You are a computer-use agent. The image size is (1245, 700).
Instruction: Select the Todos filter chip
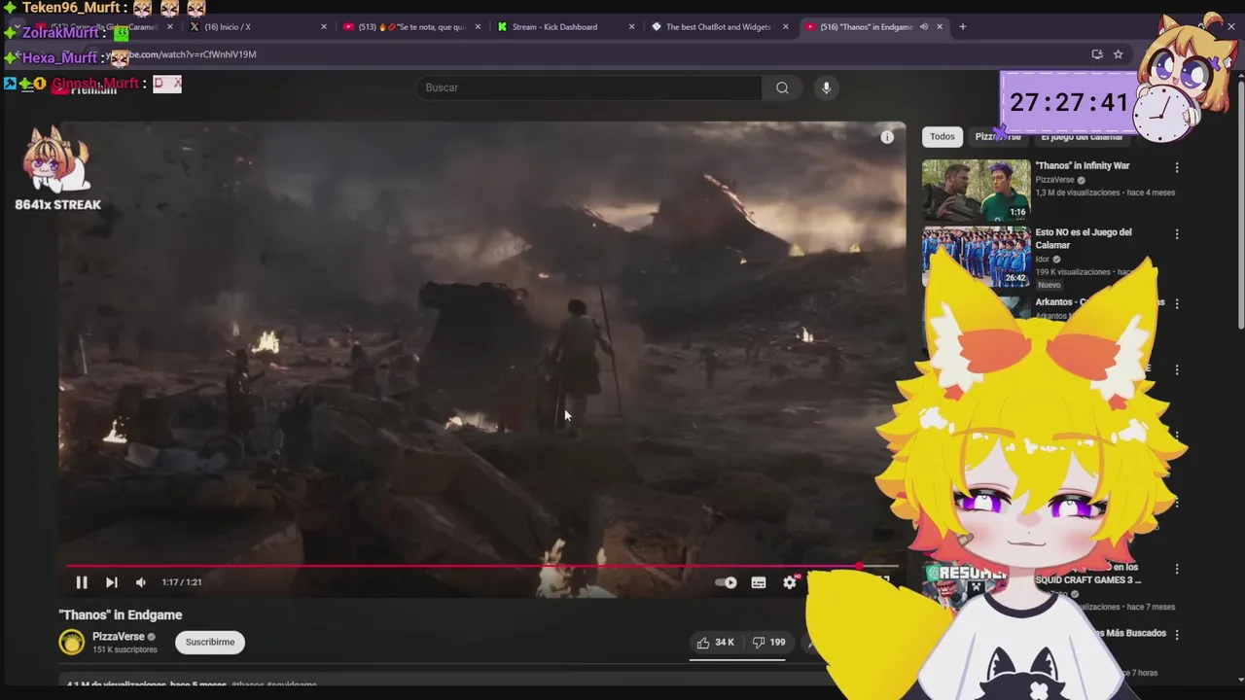click(942, 137)
